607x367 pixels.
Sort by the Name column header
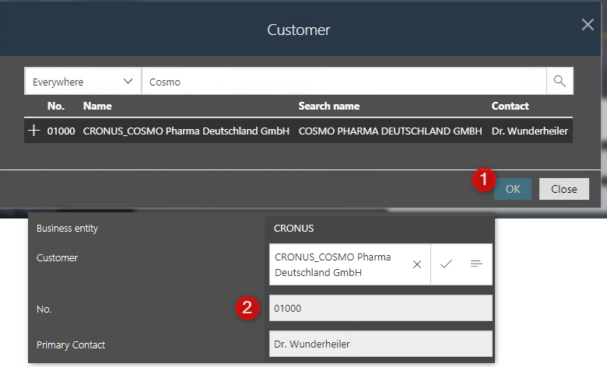point(97,106)
